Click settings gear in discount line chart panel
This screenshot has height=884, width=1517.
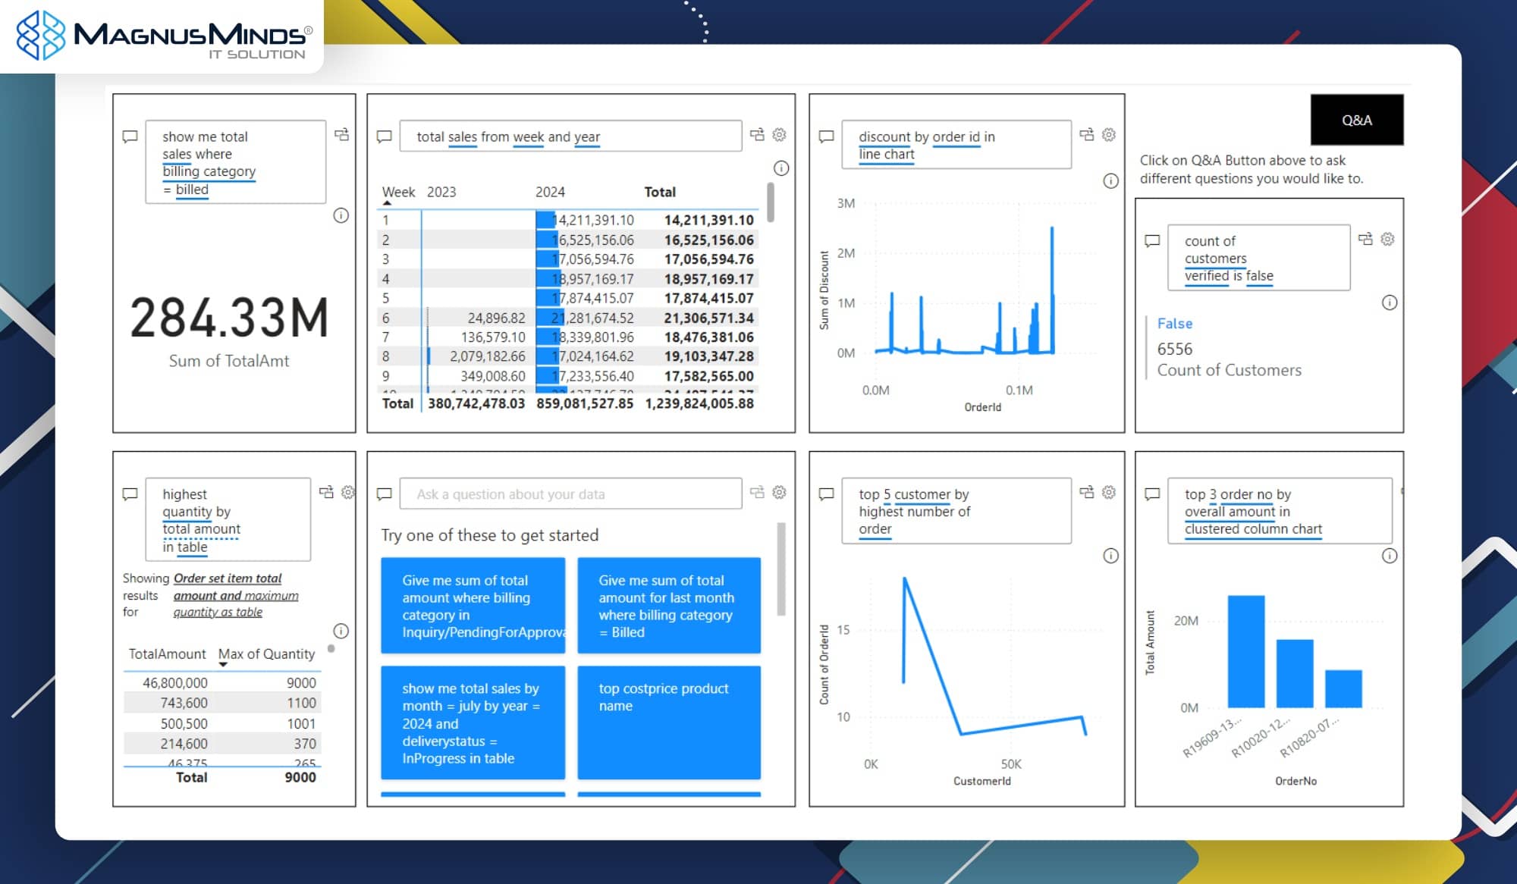coord(1108,135)
